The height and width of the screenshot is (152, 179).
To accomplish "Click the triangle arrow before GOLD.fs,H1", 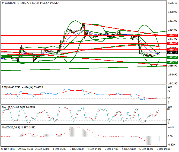I will tap(2, 3).
